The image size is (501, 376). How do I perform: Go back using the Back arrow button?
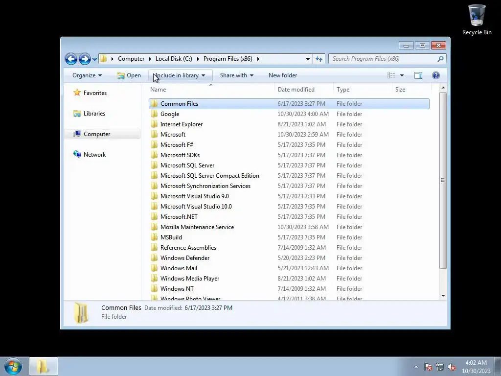pyautogui.click(x=71, y=59)
